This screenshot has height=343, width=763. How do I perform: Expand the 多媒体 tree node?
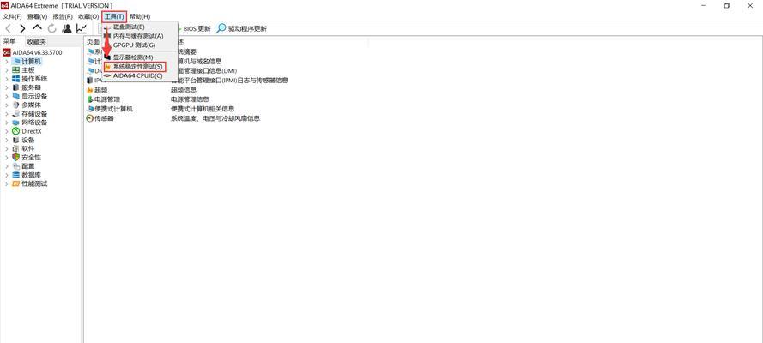coord(7,105)
